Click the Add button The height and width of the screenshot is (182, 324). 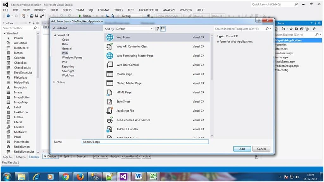coord(242,149)
